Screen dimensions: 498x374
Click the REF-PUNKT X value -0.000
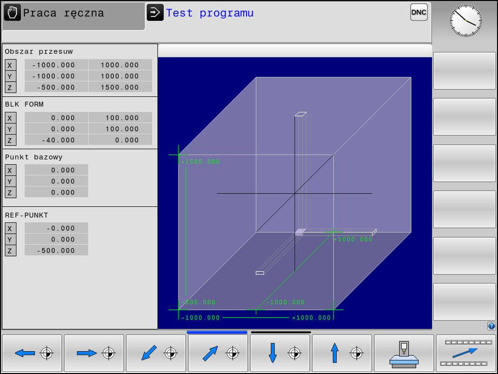(x=56, y=228)
